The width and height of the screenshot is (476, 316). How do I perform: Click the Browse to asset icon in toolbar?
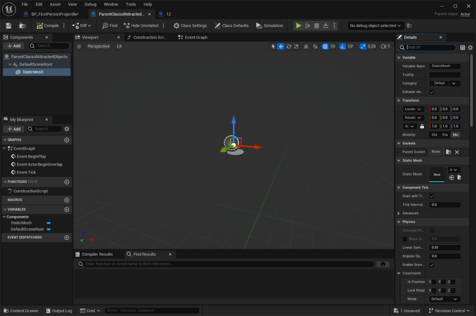coord(22,26)
